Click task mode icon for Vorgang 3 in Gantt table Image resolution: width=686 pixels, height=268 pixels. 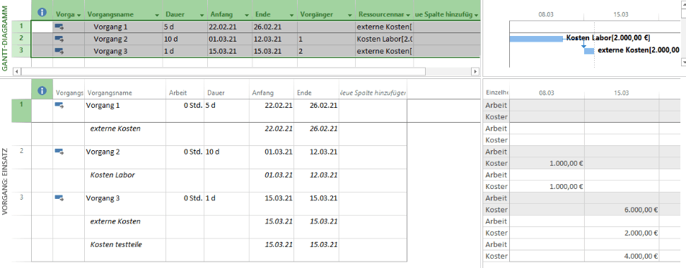click(x=59, y=51)
